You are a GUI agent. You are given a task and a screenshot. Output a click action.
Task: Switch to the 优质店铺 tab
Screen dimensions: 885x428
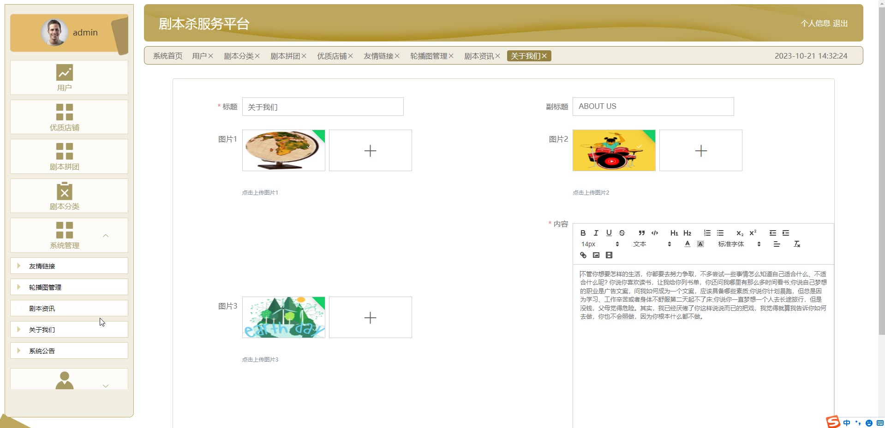[332, 56]
